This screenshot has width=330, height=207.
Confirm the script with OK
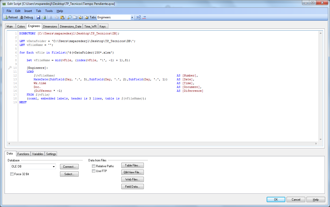276,200
